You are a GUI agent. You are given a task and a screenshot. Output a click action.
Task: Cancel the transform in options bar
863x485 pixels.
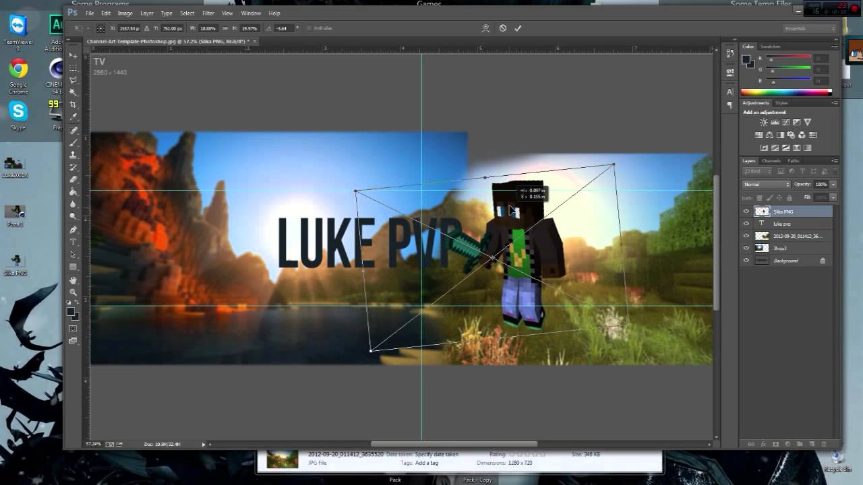point(503,28)
